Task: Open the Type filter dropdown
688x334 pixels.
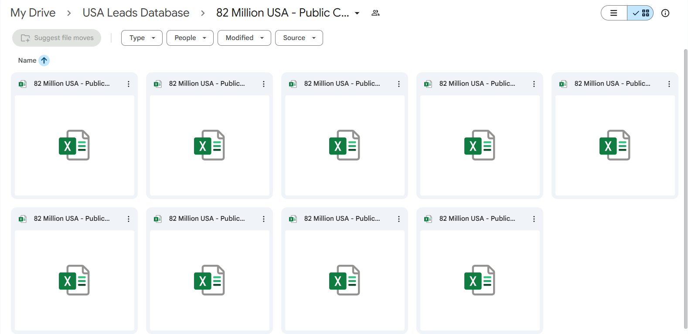Action: pos(142,38)
